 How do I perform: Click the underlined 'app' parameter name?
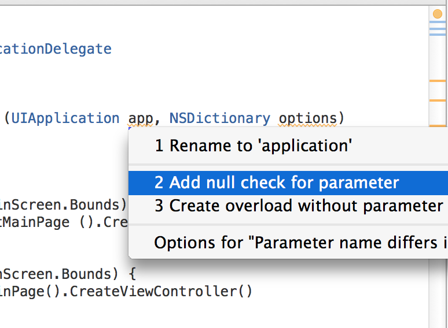point(140,118)
